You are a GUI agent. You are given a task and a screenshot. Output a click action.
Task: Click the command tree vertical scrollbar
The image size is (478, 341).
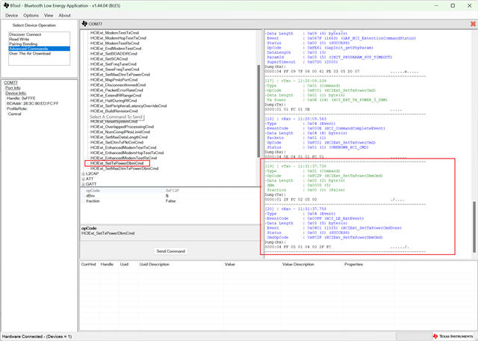[259, 111]
